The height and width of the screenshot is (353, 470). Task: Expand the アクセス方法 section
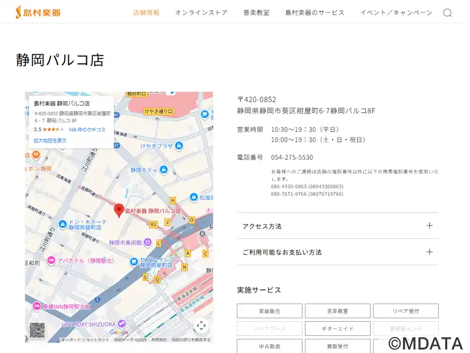[x=337, y=226]
